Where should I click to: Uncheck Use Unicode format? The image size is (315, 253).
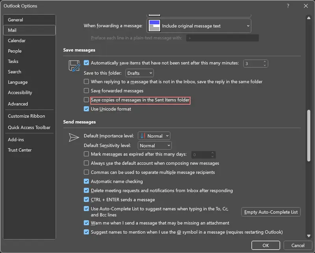tap(87, 109)
